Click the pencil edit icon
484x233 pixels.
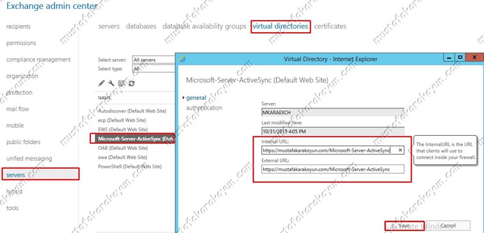102,83
